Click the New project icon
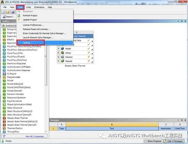The image size is (188, 144). click(x=3, y=12)
